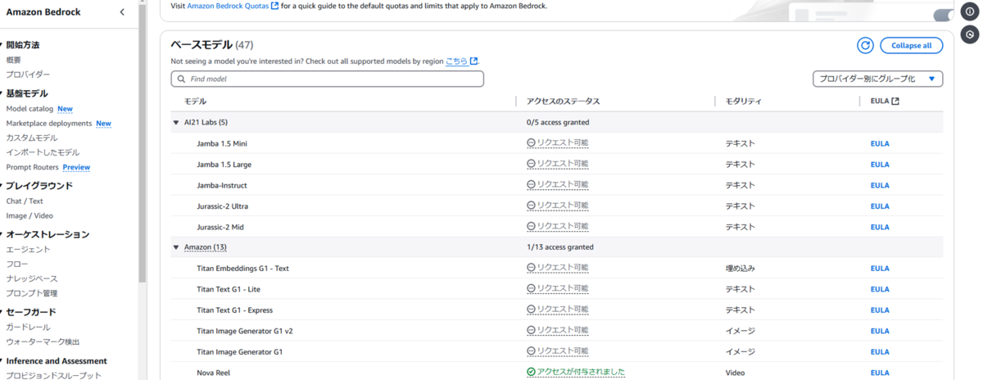Click リクエスト可能 status for Jurassic-2 Ultra

click(557, 206)
